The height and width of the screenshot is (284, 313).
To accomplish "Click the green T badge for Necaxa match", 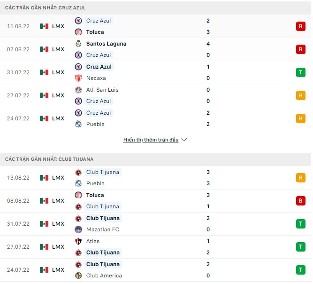I will (300, 72).
